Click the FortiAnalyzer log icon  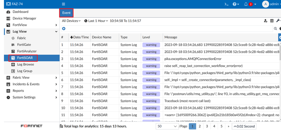click(x=13, y=51)
